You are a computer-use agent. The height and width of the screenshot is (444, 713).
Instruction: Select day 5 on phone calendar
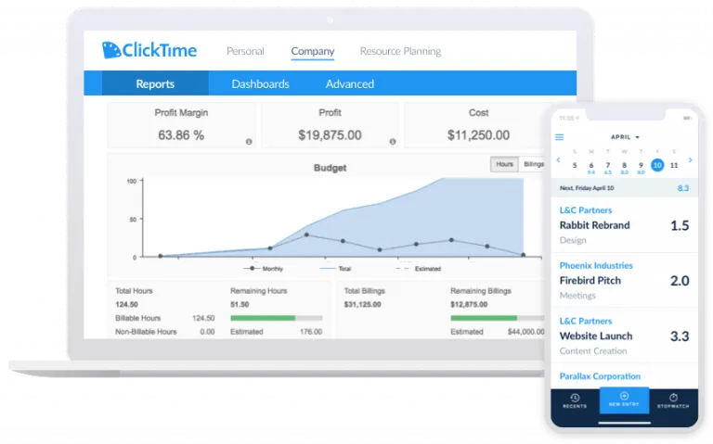point(575,166)
